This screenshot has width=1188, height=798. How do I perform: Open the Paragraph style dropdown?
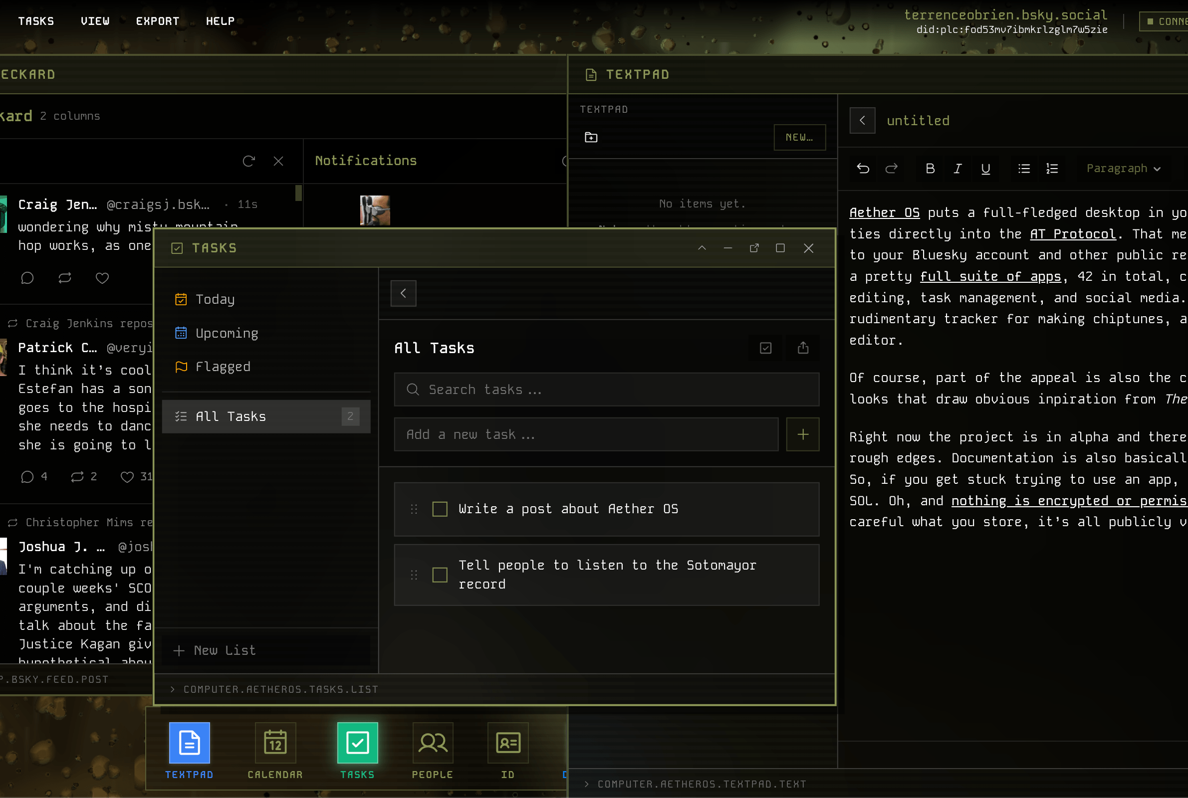[x=1123, y=169]
